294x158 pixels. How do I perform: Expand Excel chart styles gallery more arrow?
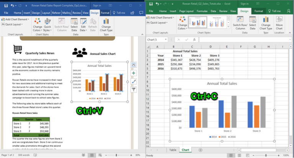click(229, 27)
